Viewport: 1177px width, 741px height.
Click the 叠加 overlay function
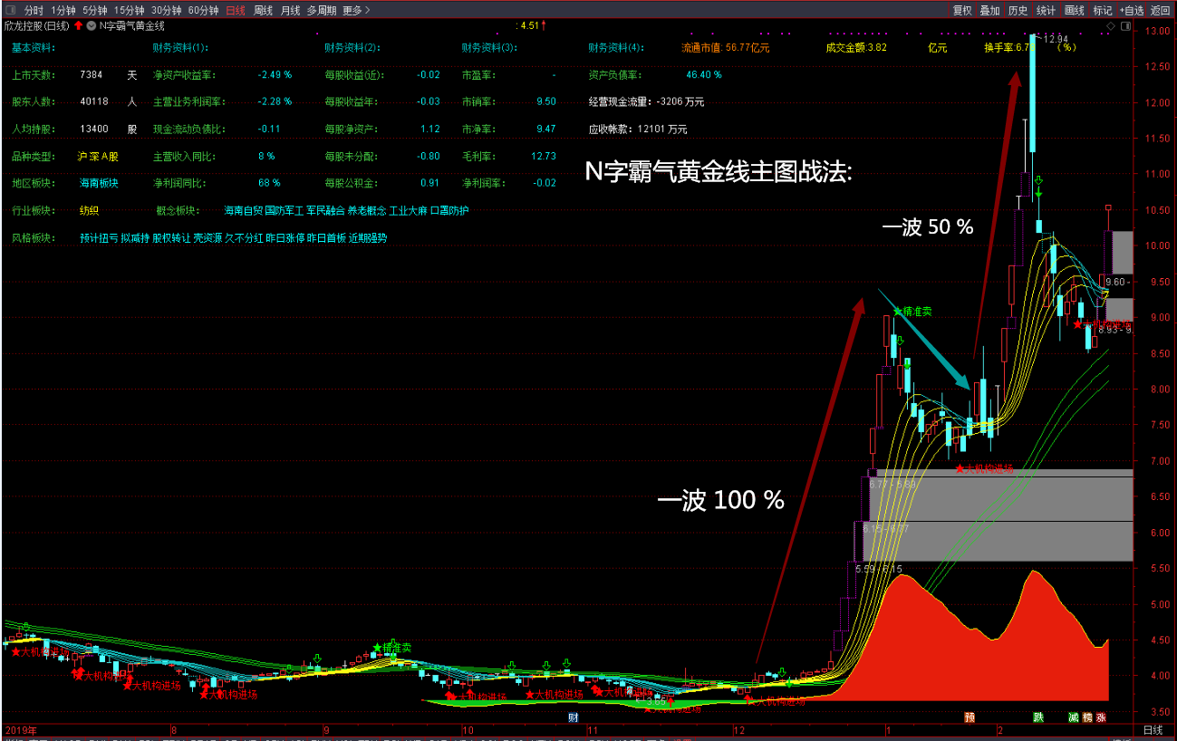(x=989, y=10)
